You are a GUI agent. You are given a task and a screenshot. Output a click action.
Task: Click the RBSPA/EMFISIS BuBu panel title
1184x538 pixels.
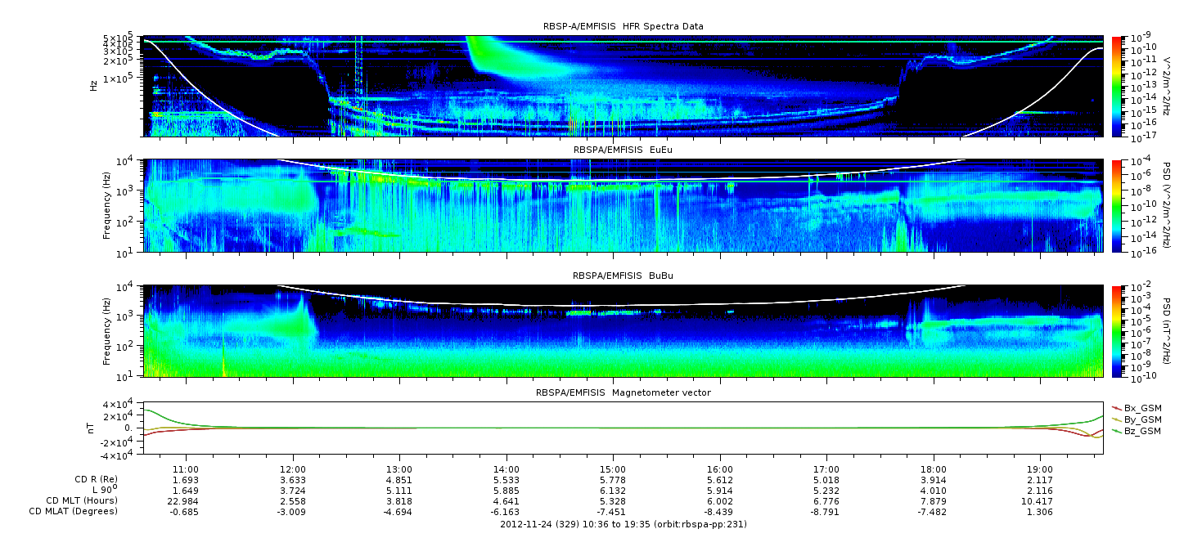coord(623,276)
